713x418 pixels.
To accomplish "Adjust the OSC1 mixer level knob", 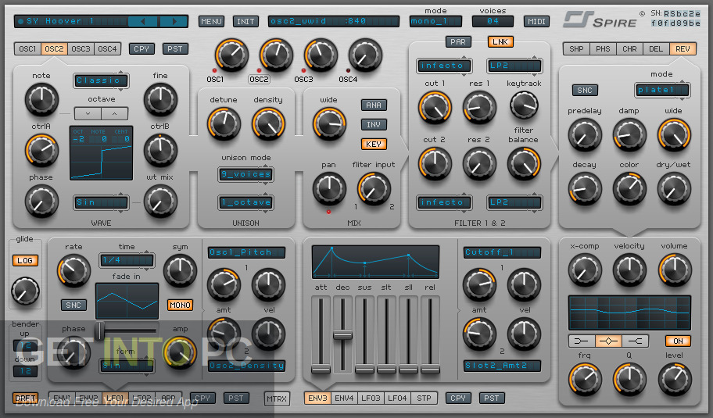I will (231, 55).
